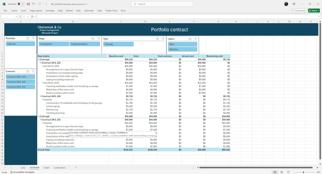Screen dimensions: 322x174
Task: Open the user account avatar
Action: click(286, 4)
